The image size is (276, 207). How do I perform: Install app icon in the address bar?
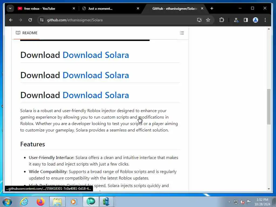[x=199, y=20]
